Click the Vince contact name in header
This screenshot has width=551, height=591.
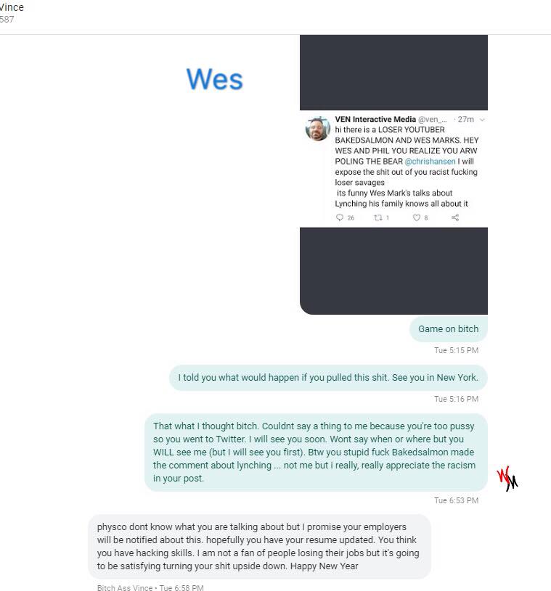pos(12,7)
